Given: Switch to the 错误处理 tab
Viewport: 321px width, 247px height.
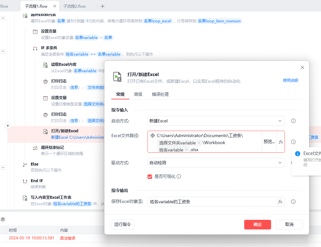Looking at the screenshot, I should pyautogui.click(x=160, y=94).
